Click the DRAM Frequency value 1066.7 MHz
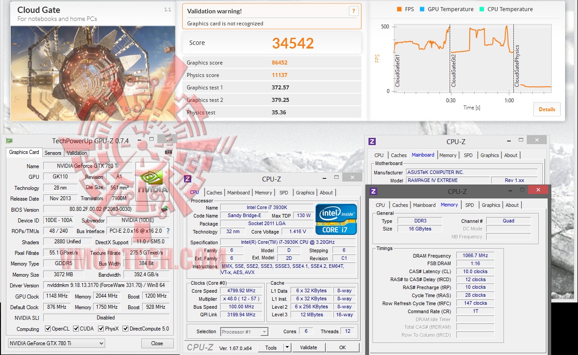Viewport: 578px width, 355px height. [475, 256]
